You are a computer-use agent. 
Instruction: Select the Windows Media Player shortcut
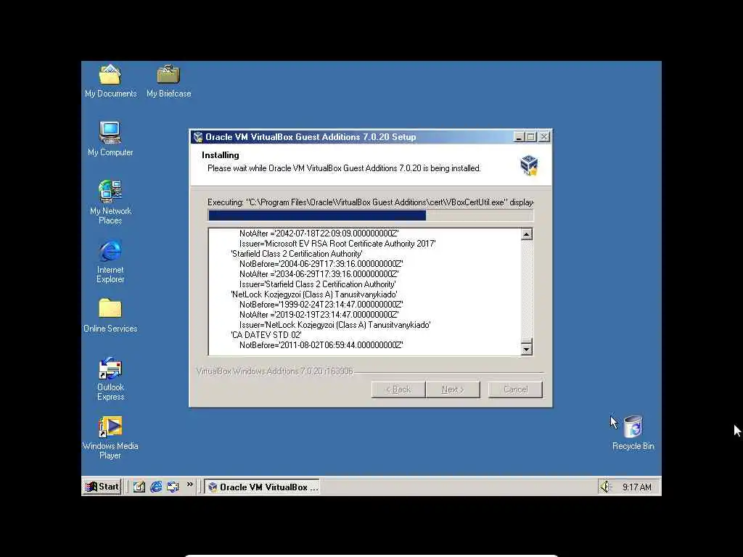[x=110, y=438]
